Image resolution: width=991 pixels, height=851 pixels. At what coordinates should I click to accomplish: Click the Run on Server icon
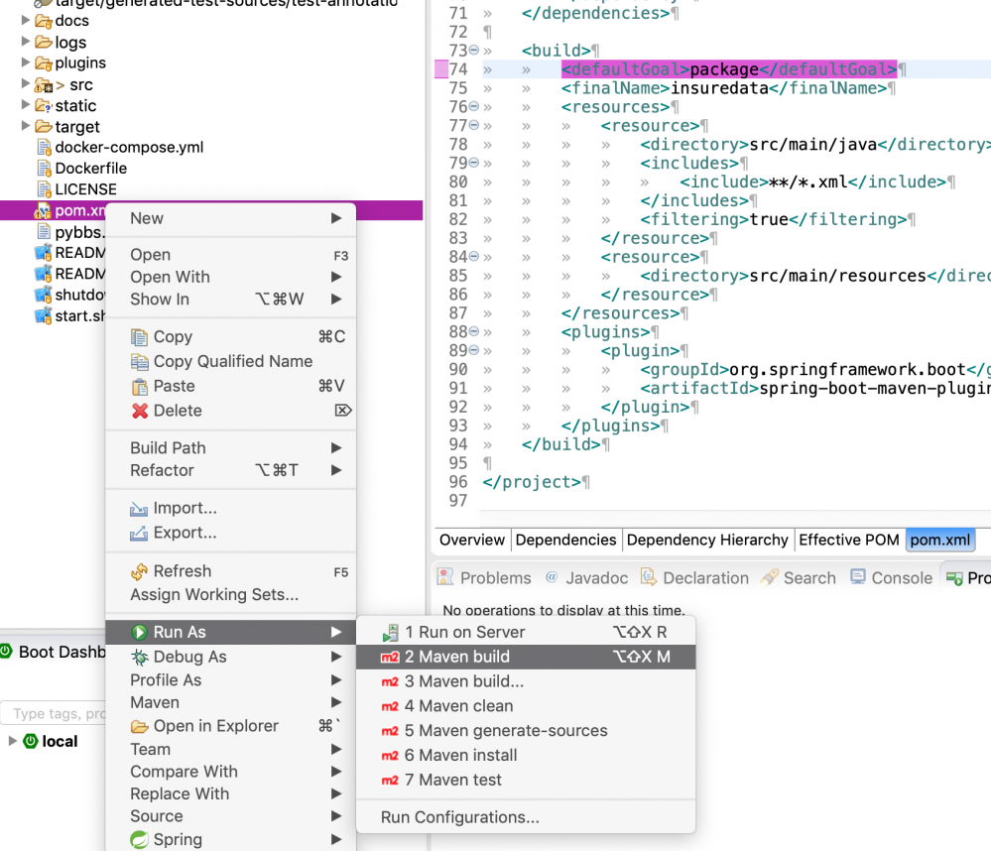click(390, 633)
